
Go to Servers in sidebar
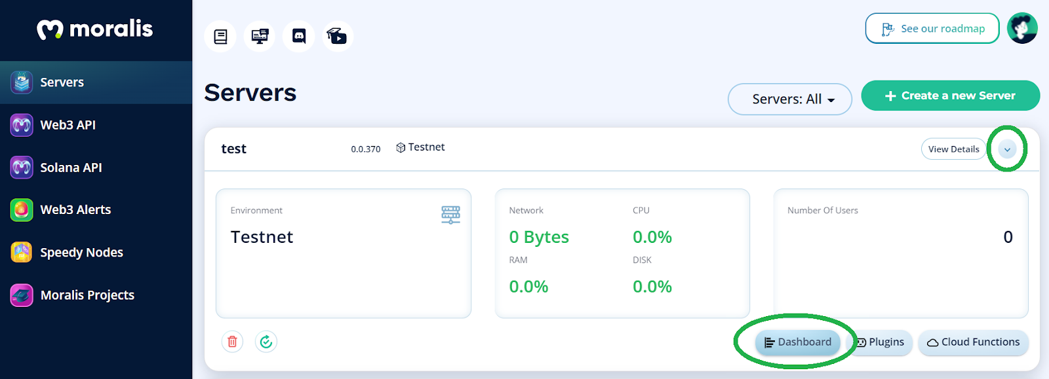pos(96,82)
